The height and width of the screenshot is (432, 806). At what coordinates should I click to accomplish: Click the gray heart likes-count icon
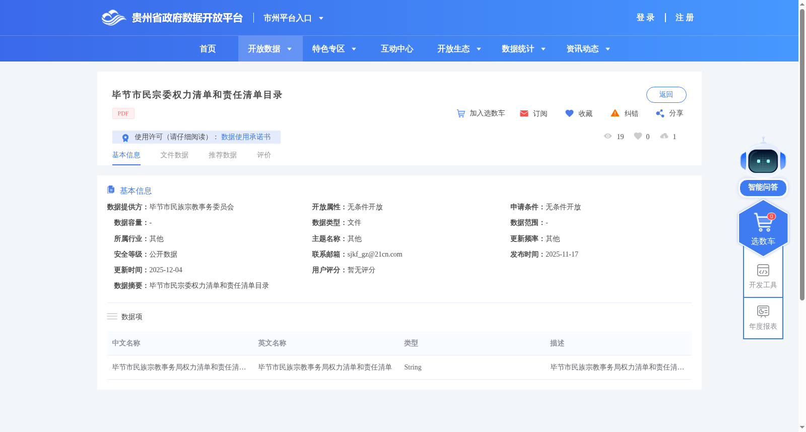coord(638,136)
